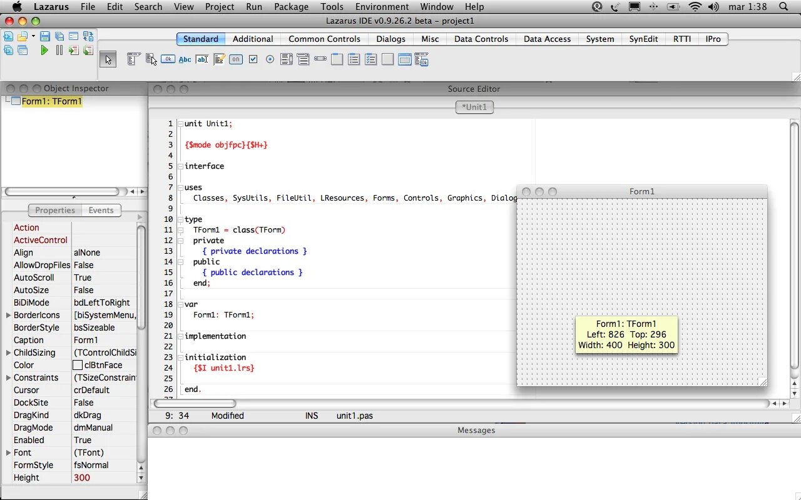Viewport: 801px width, 500px height.
Task: Select the TPanel component icon
Action: 388,59
